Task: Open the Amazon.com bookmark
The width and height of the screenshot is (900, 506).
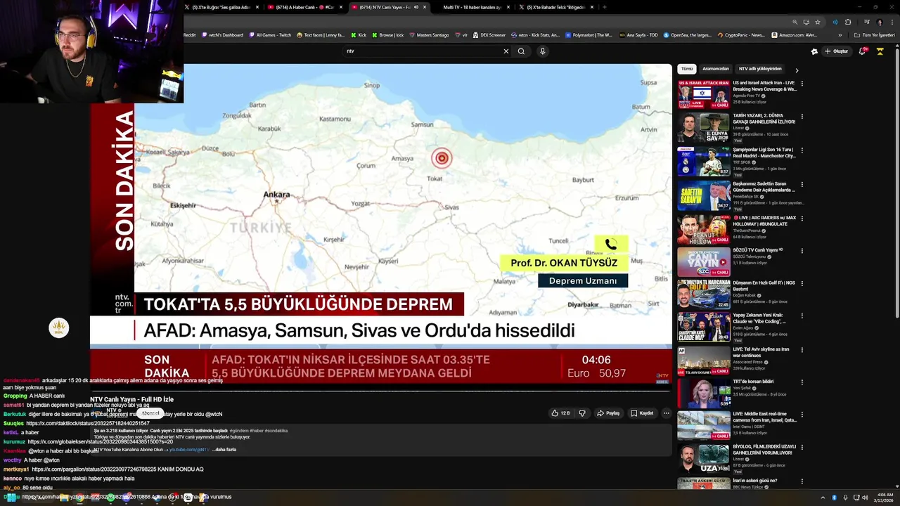Action: pos(794,34)
